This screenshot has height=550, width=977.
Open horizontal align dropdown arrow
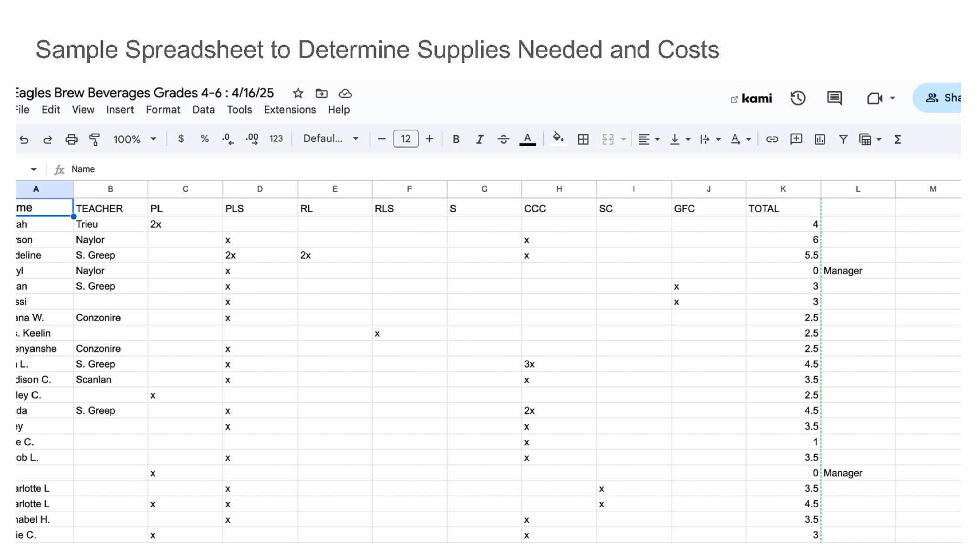pyautogui.click(x=657, y=139)
